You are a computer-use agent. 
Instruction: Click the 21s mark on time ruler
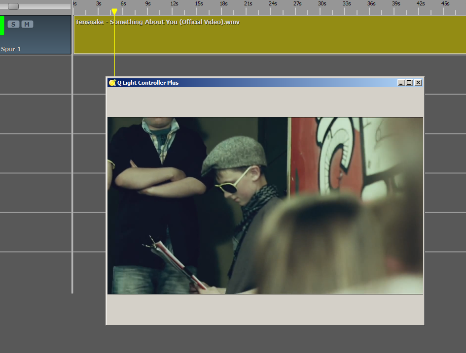pos(248,4)
